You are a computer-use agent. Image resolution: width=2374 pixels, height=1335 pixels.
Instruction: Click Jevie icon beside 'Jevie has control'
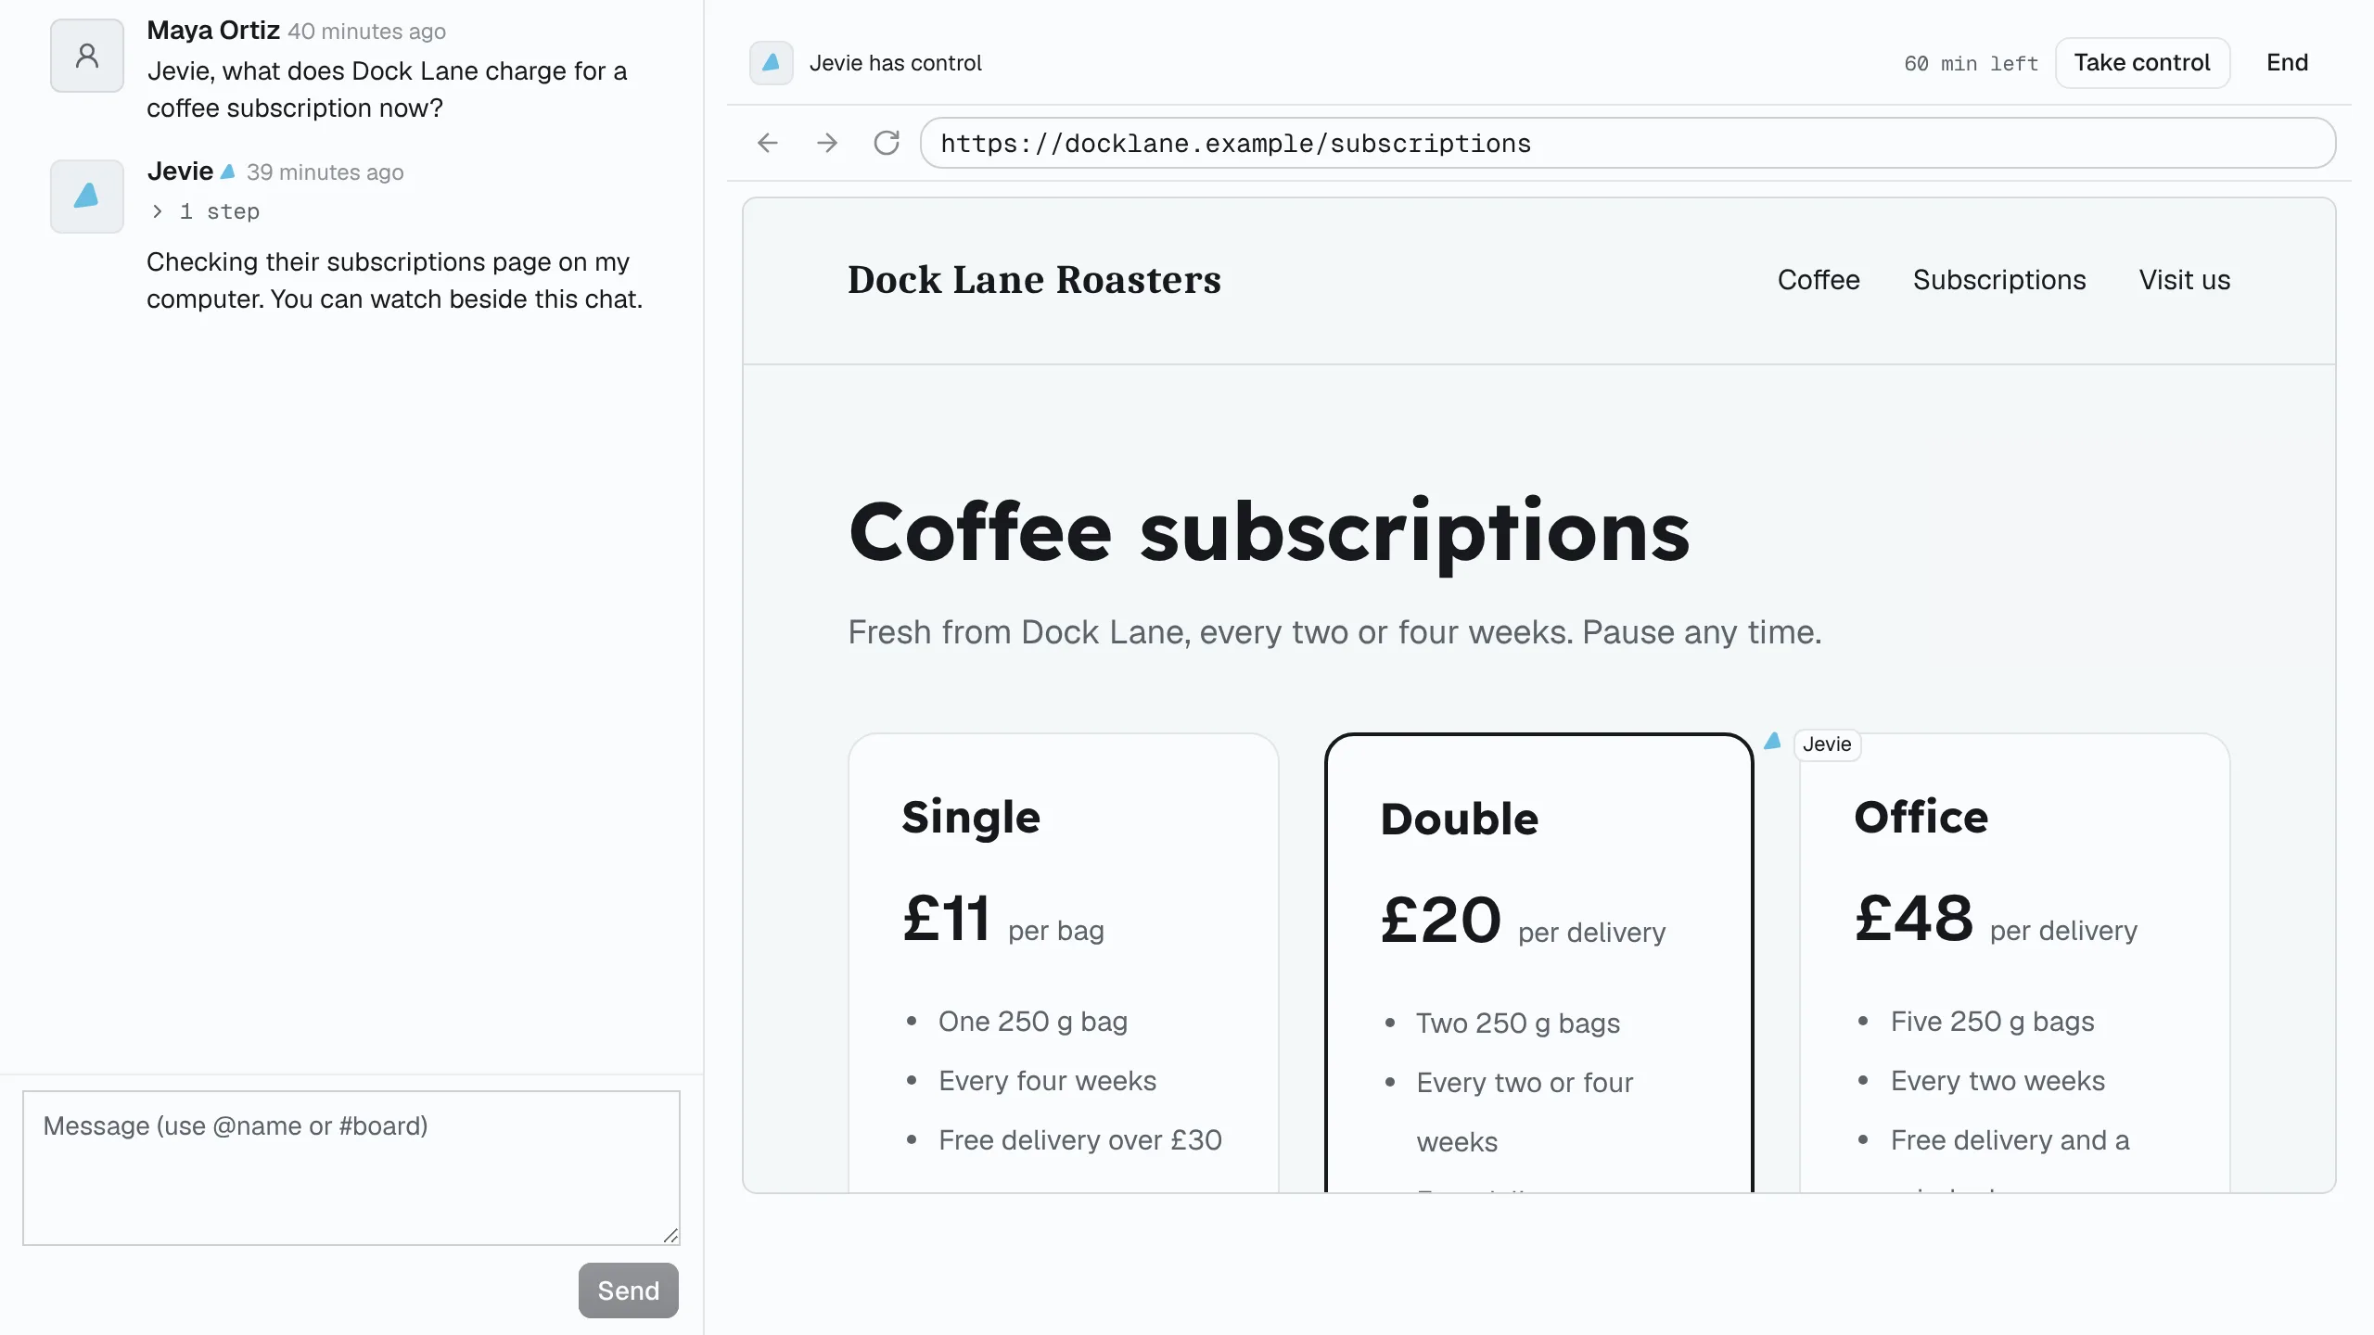772,63
